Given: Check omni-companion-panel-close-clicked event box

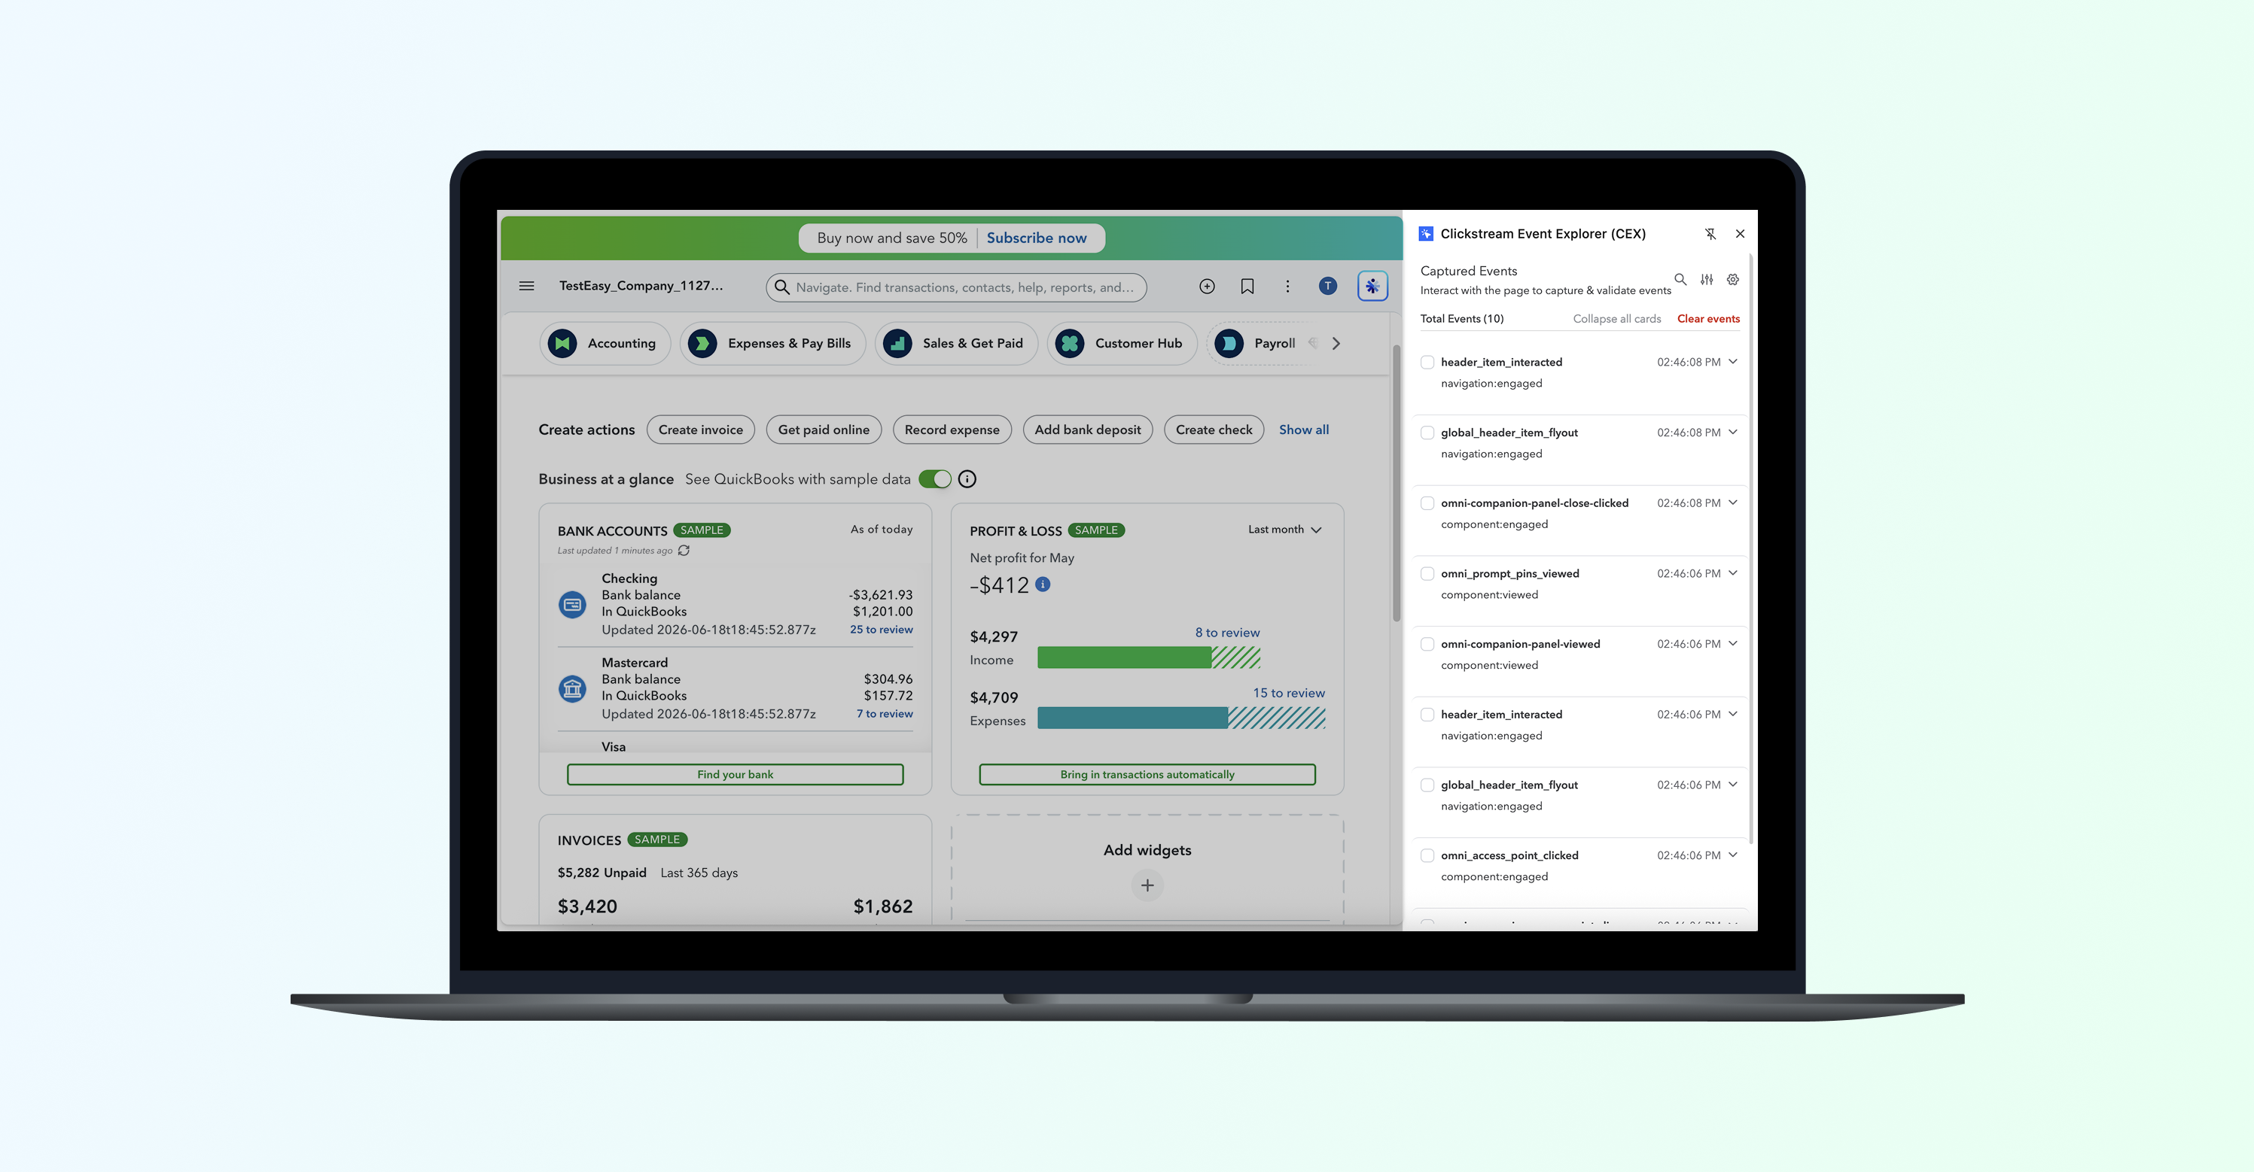Looking at the screenshot, I should pos(1427,503).
